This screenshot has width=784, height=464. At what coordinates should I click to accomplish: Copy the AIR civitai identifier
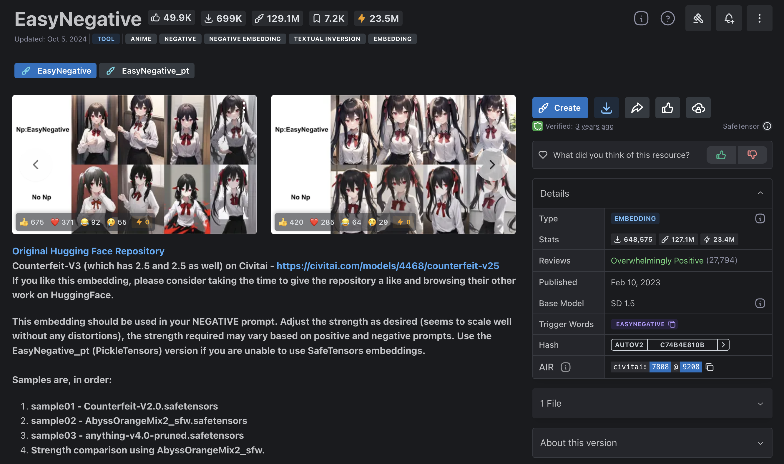point(709,367)
